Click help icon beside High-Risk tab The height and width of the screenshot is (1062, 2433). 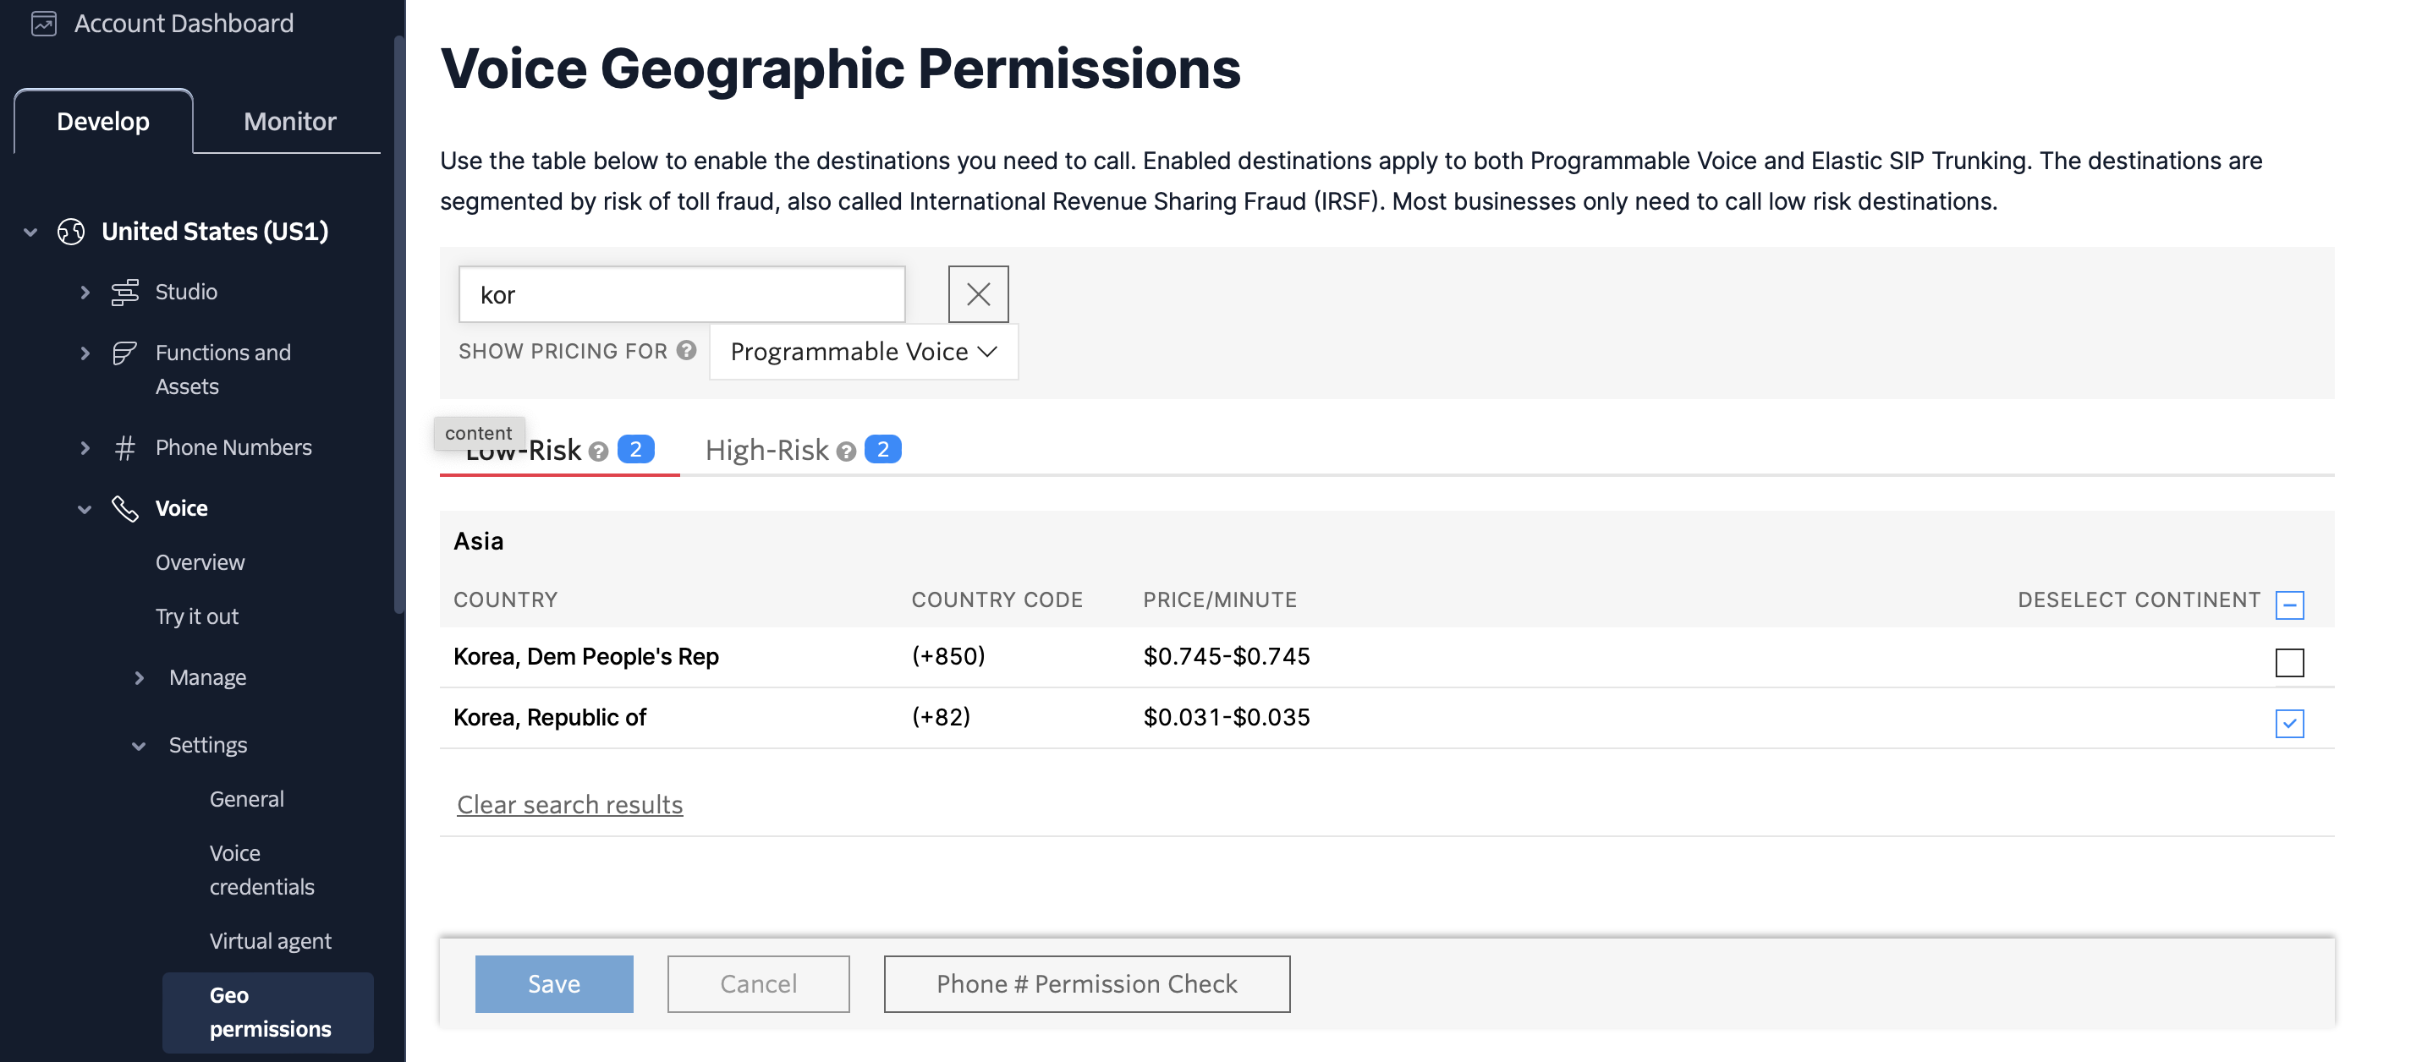pos(846,452)
